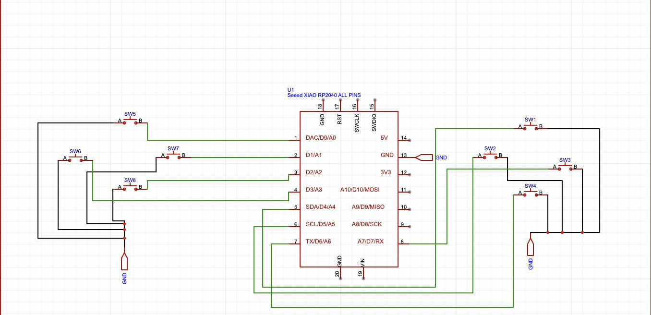Click the GND flag connected to pin 13
Screen dimensions: 651x315
click(424, 157)
